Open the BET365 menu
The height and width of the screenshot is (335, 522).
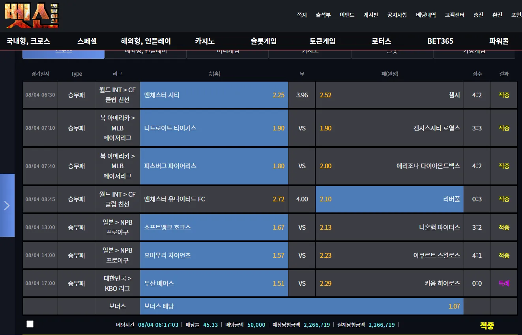click(x=440, y=41)
